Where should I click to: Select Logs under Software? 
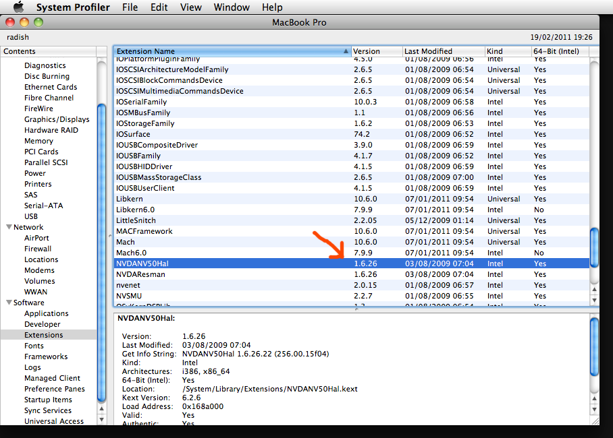(32, 367)
